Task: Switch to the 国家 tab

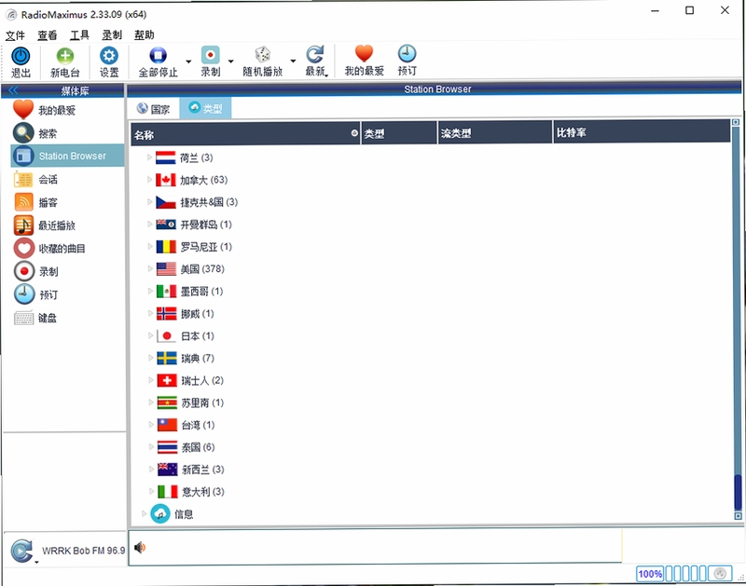Action: pyautogui.click(x=153, y=109)
